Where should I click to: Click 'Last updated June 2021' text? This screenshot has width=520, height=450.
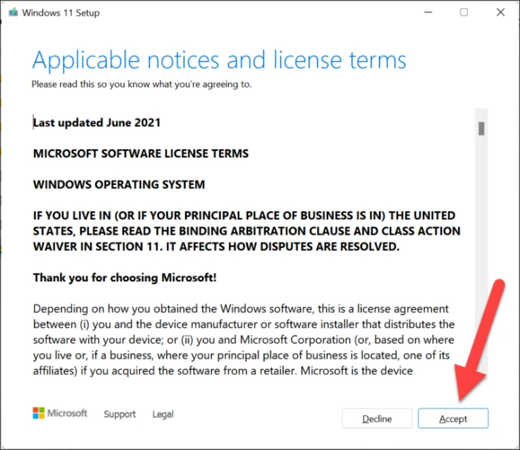pyautogui.click(x=97, y=123)
